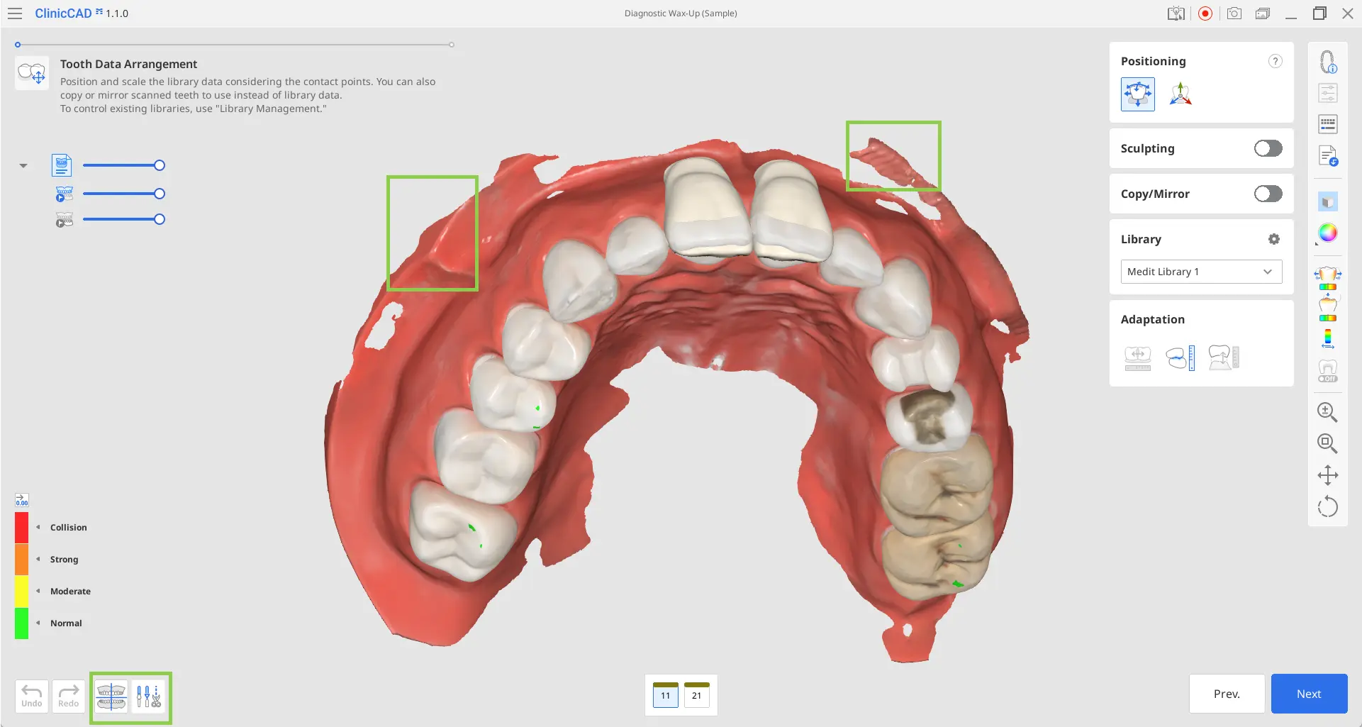Click the Undo button

[x=32, y=697]
